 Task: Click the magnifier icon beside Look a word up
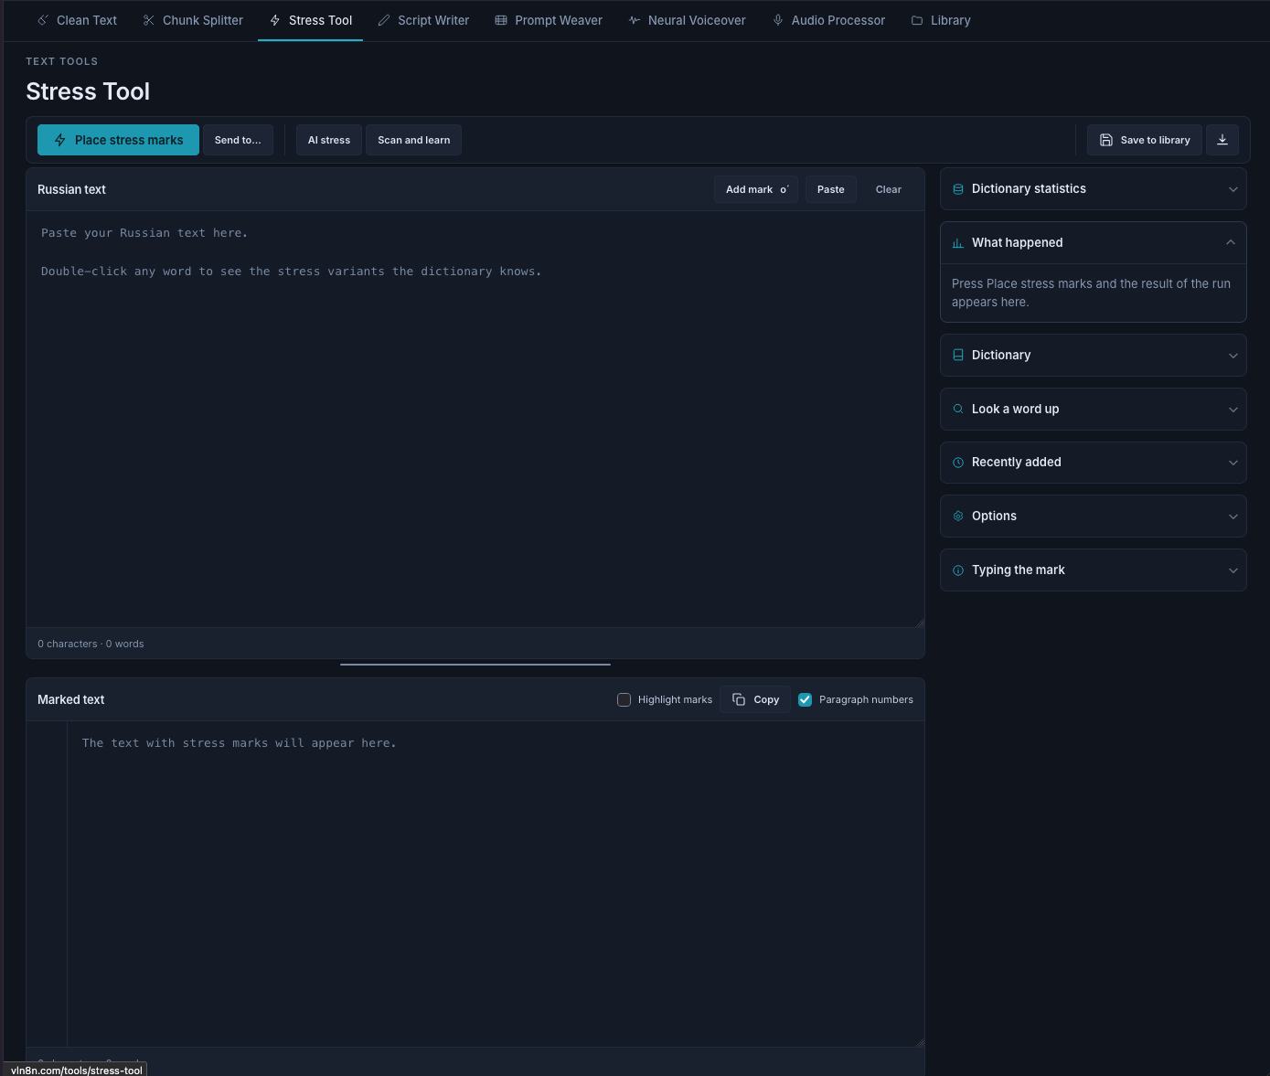tap(958, 409)
